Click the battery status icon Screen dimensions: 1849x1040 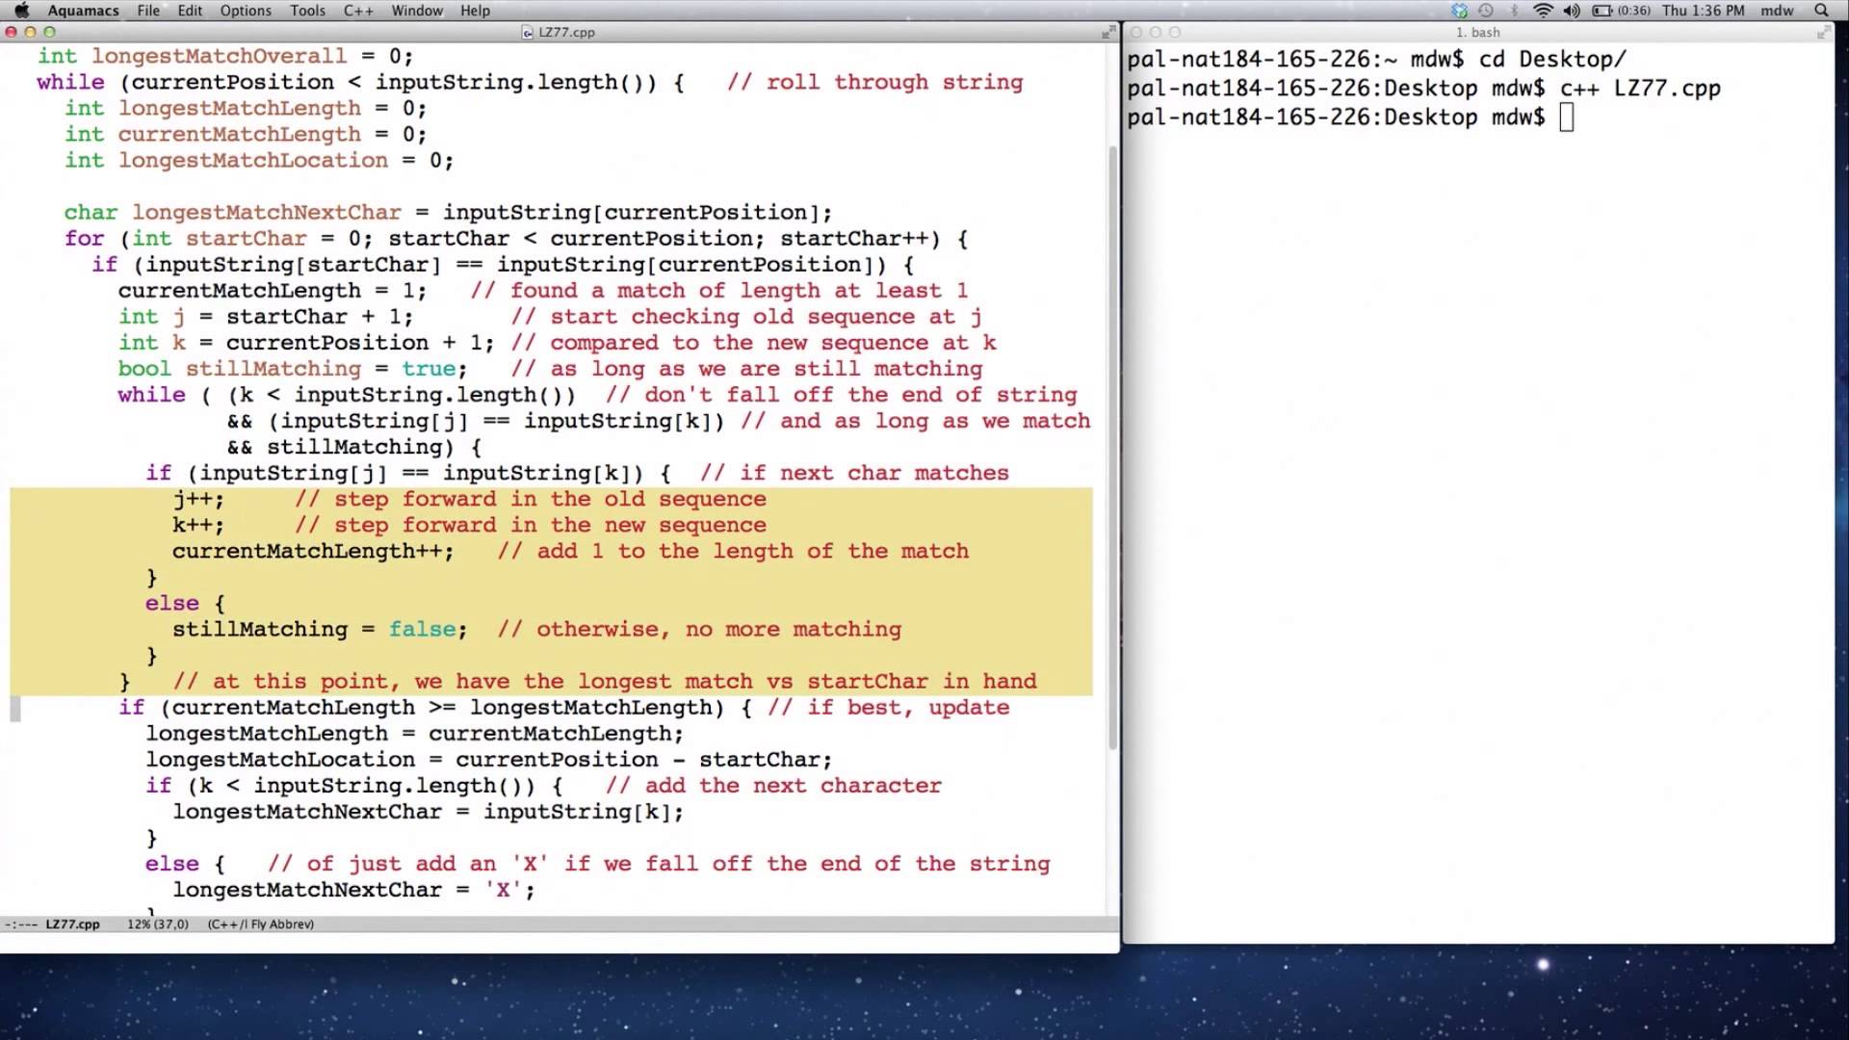1602,11
